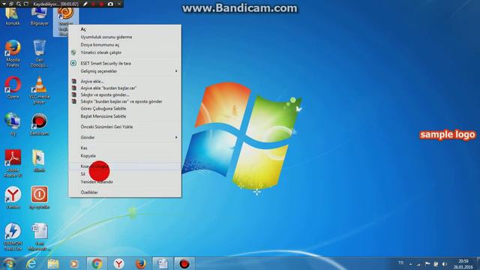The width and height of the screenshot is (480, 270).
Task: Click 'Sil' to delete the shortcut
Action: pos(125,174)
